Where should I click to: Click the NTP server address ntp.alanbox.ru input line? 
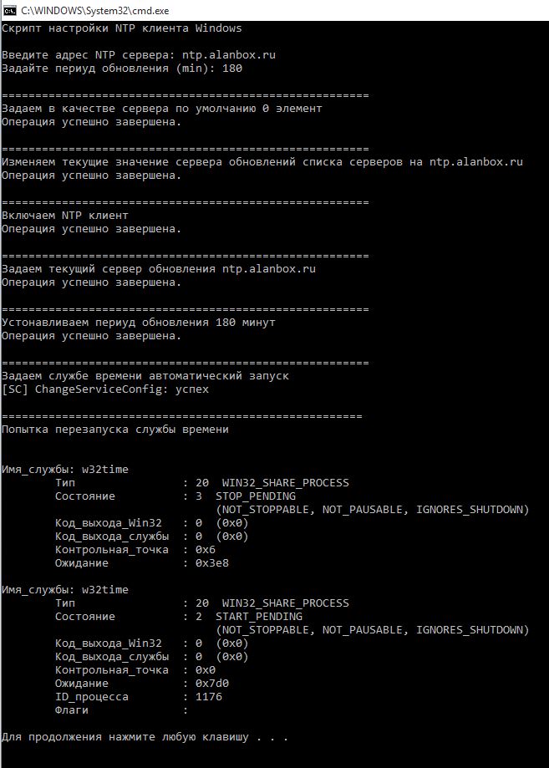click(139, 55)
